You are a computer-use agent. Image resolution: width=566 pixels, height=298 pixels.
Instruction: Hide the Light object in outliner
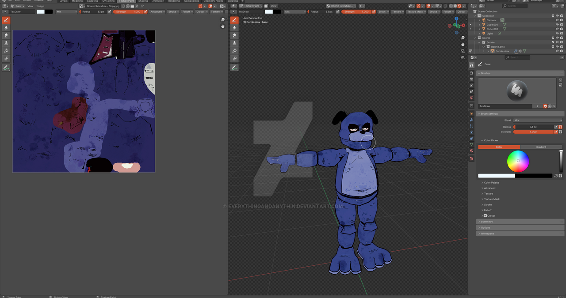click(x=557, y=34)
